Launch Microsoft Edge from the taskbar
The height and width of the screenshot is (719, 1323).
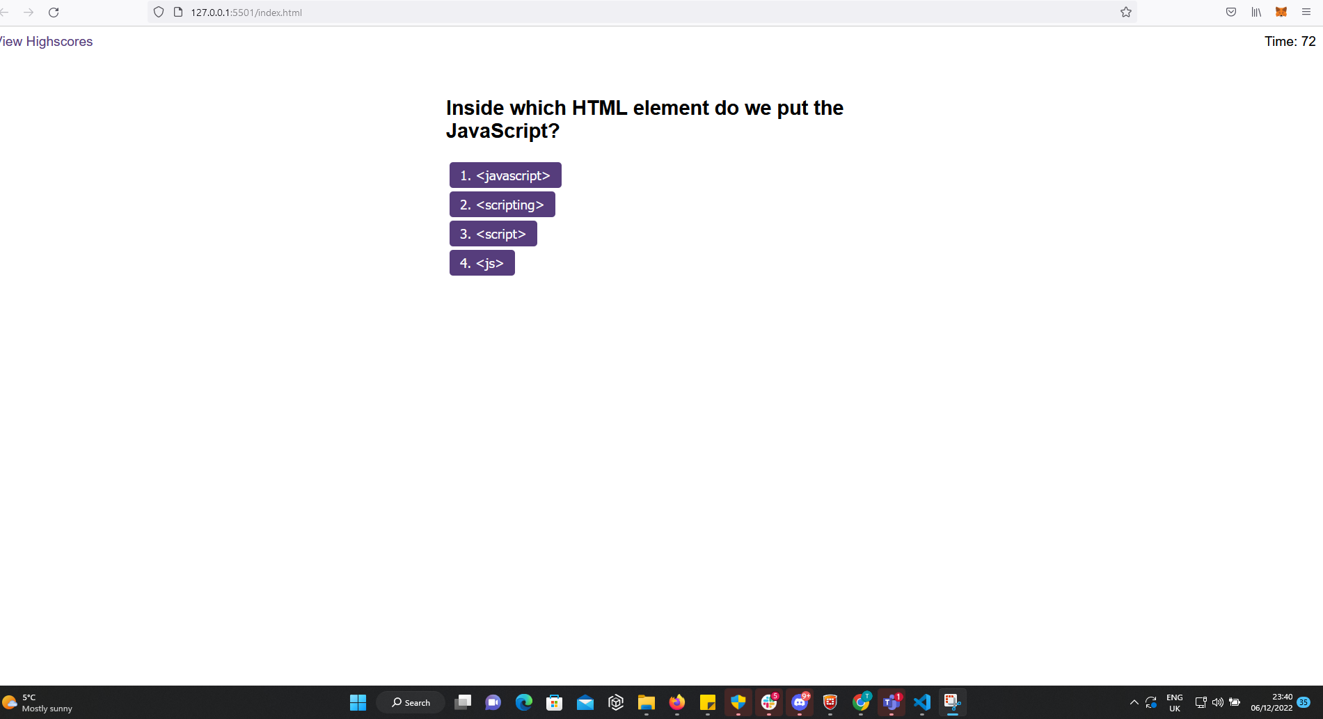pyautogui.click(x=524, y=702)
